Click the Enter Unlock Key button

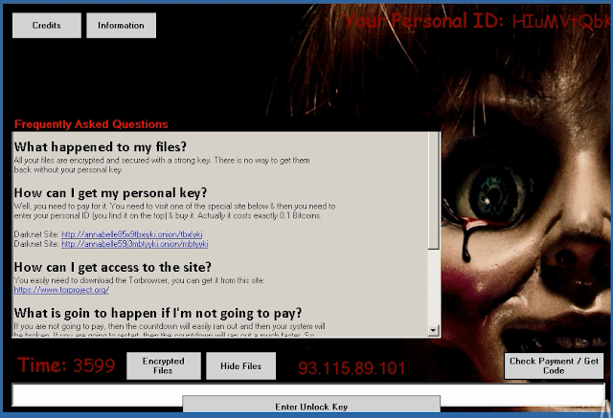point(311,405)
